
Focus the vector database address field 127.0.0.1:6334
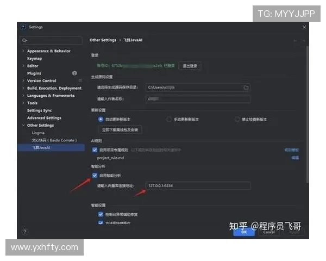[x=198, y=185]
